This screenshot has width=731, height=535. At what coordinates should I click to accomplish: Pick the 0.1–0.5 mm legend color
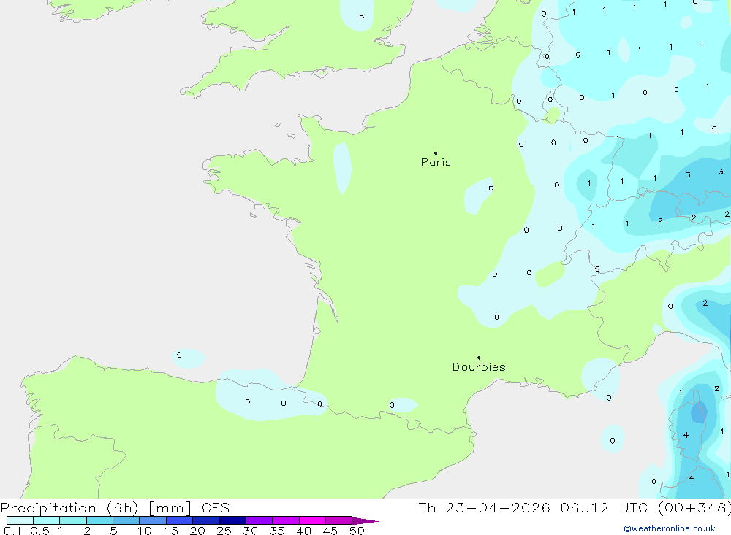(x=20, y=520)
